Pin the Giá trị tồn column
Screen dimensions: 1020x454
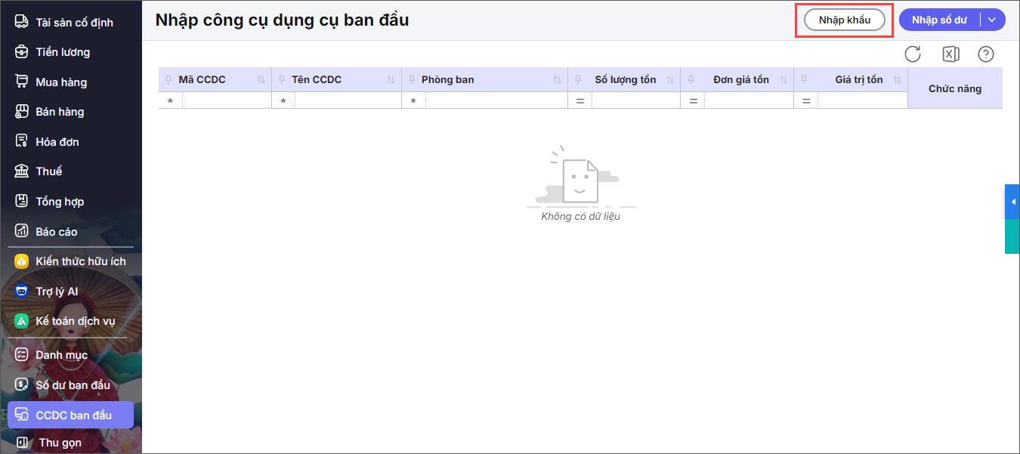805,80
